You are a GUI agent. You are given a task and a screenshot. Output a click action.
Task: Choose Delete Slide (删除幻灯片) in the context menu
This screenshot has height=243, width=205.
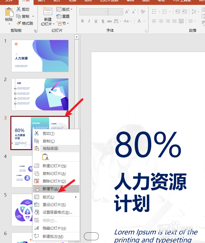pos(56,181)
